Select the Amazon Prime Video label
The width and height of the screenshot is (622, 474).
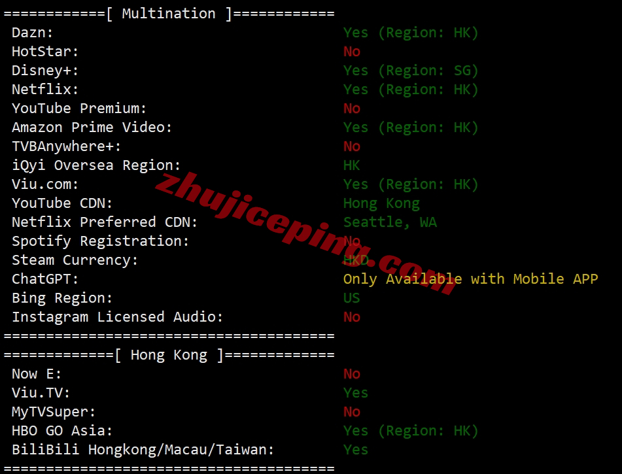click(x=92, y=127)
